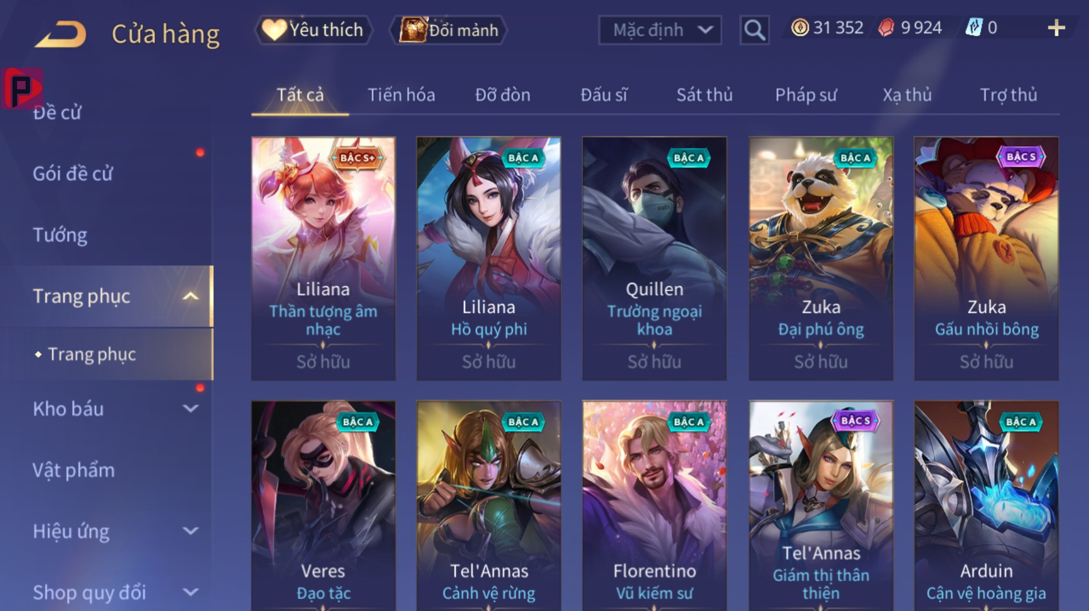Screen dimensions: 1089x611
Task: Tap the plus icon to add currency
Action: [x=1056, y=28]
